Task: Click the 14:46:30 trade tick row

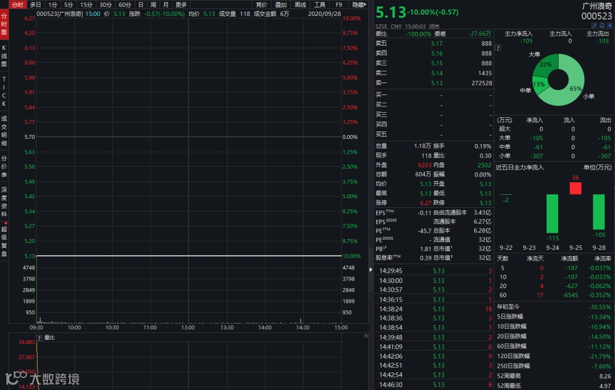Action: [434, 385]
